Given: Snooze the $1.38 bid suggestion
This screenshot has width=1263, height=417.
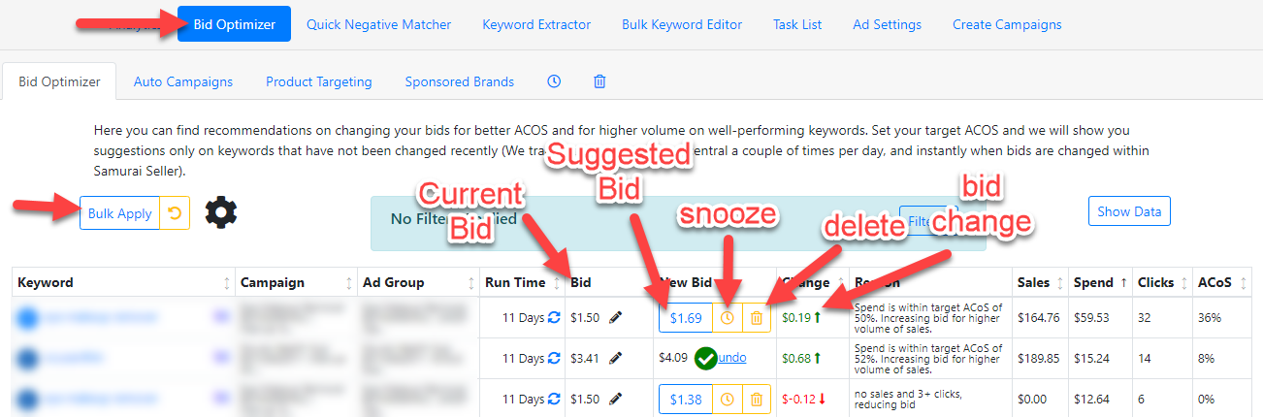Looking at the screenshot, I should [729, 399].
